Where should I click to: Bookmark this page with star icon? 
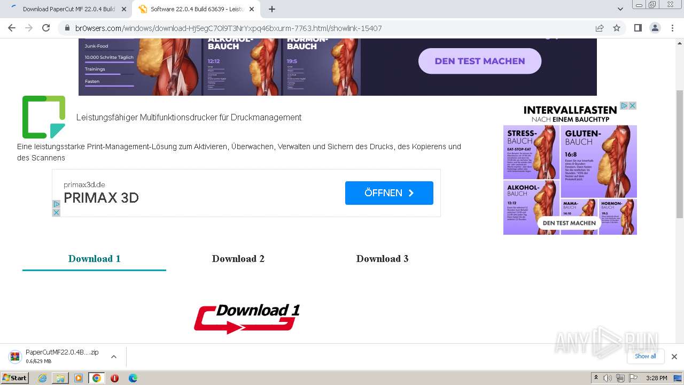pyautogui.click(x=617, y=28)
